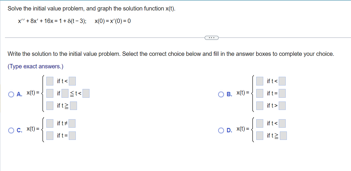Image resolution: width=351 pixels, height=171 pixels.
Task: Select answer choice D radio button
Action: click(x=221, y=130)
